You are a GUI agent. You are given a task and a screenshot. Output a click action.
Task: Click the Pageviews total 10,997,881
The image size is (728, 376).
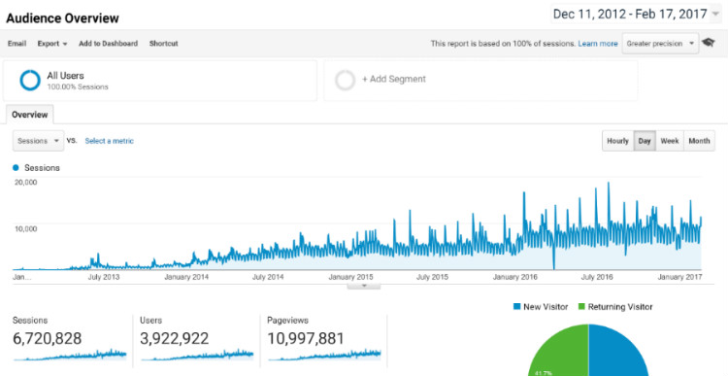pyautogui.click(x=306, y=338)
